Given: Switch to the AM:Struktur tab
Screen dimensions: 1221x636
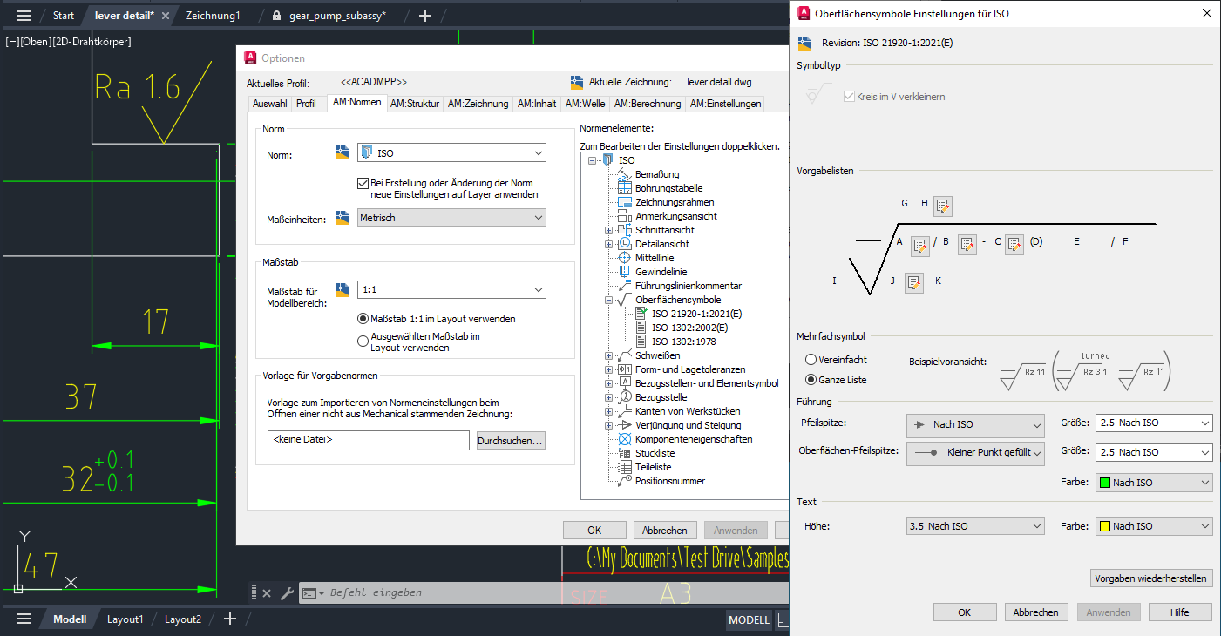Looking at the screenshot, I should pos(415,104).
